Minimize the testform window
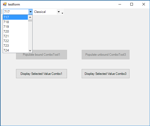 pos(120,4)
